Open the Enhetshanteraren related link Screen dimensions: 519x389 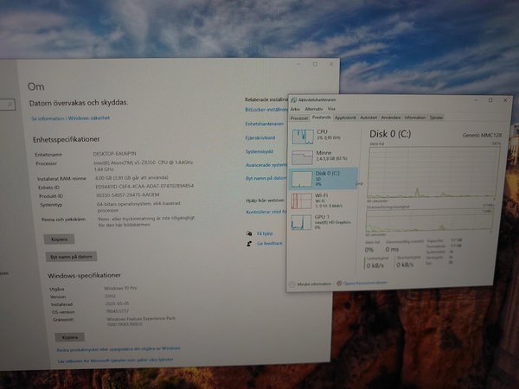click(263, 124)
